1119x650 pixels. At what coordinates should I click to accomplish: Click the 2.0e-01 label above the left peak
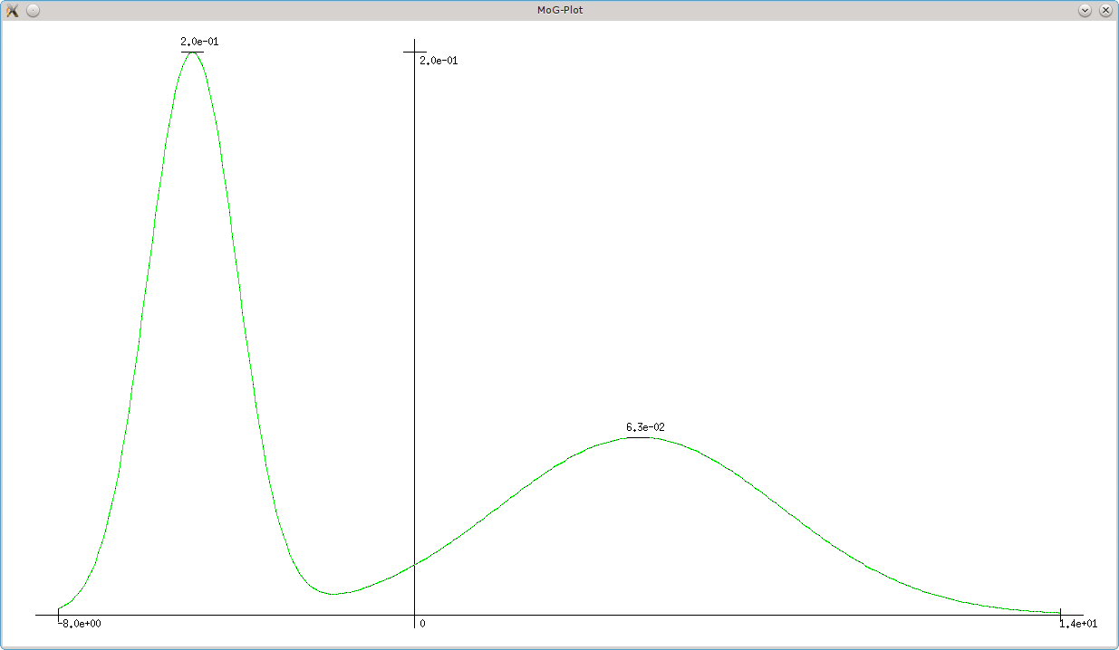click(199, 42)
